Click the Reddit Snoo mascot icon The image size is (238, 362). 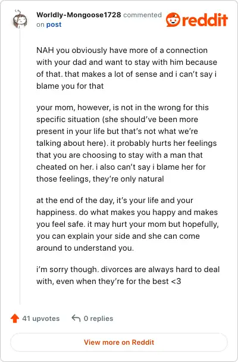(x=173, y=20)
